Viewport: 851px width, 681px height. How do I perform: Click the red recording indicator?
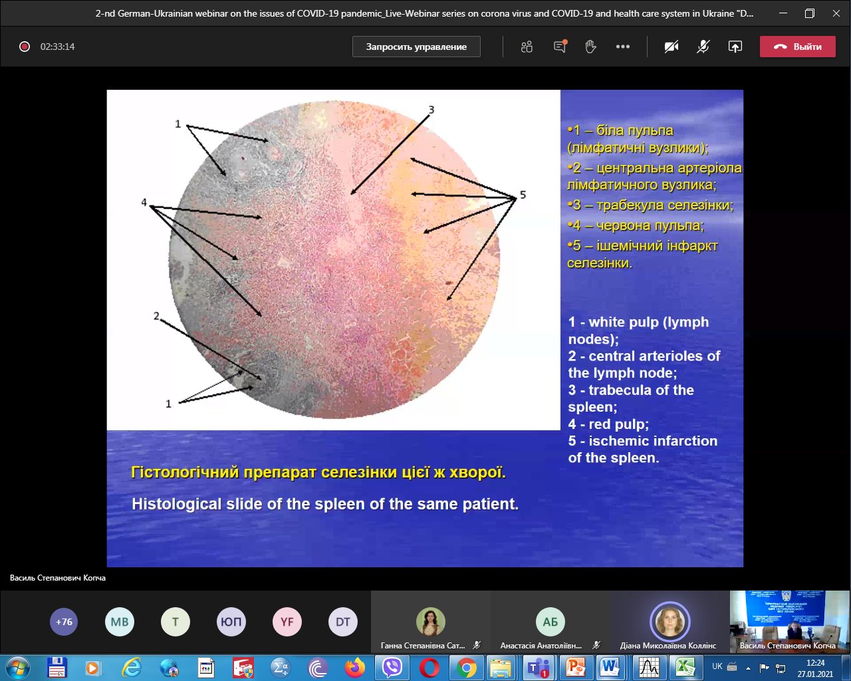click(25, 47)
